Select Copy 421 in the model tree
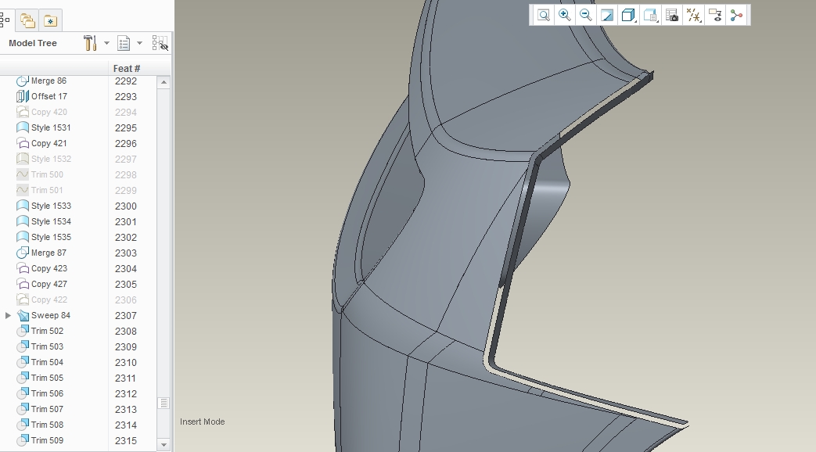 click(x=49, y=143)
